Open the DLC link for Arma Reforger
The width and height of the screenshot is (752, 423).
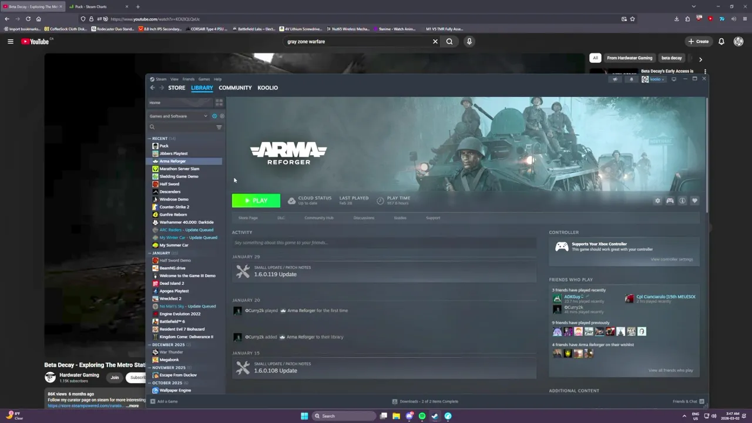(281, 217)
